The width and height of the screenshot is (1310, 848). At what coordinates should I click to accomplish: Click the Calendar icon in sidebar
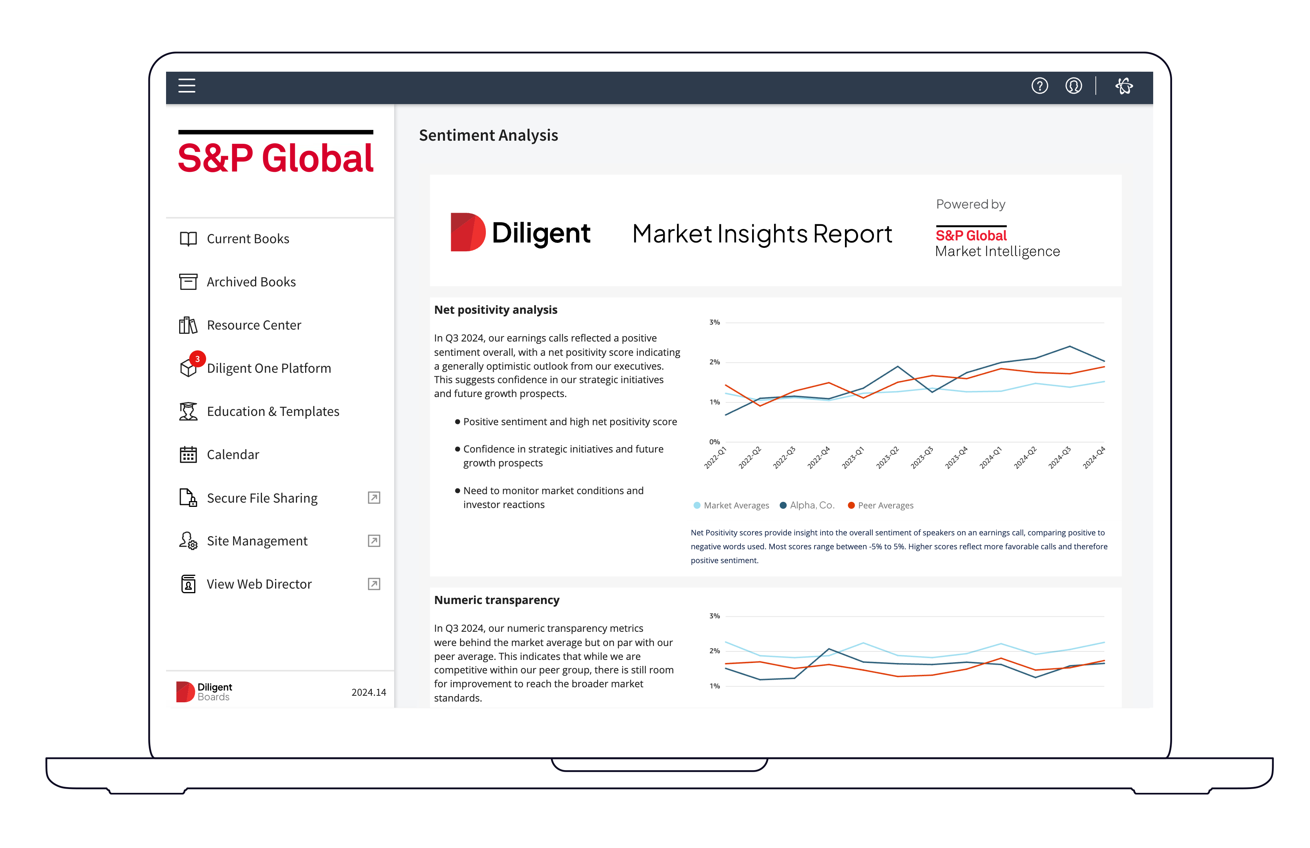point(188,455)
